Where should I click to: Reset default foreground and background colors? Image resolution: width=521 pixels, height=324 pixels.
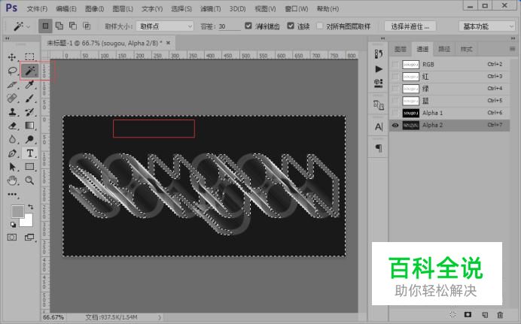pyautogui.click(x=13, y=225)
